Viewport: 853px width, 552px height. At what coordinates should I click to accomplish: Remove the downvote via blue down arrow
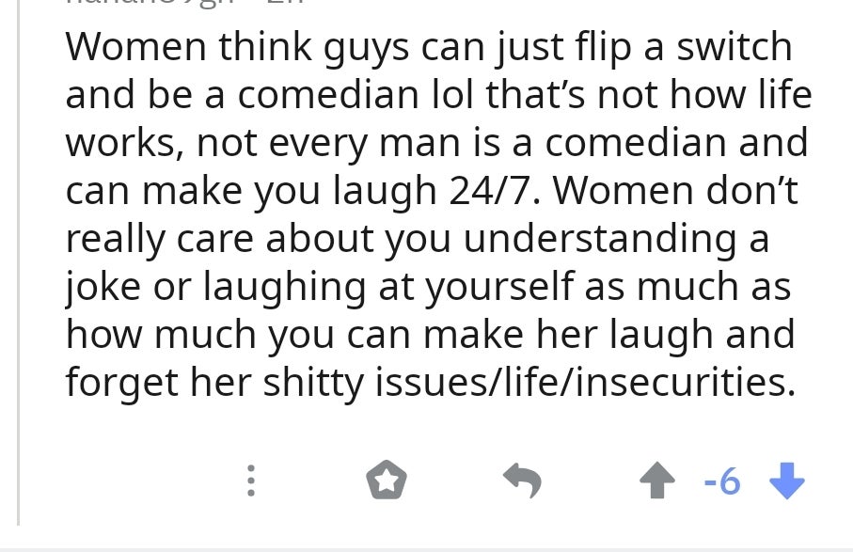pos(787,481)
